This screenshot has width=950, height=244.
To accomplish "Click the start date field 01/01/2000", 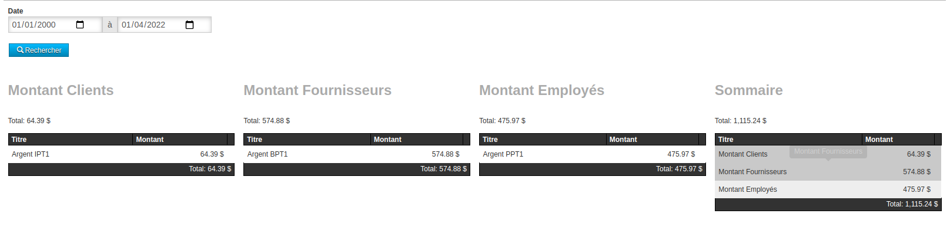I will [41, 25].
